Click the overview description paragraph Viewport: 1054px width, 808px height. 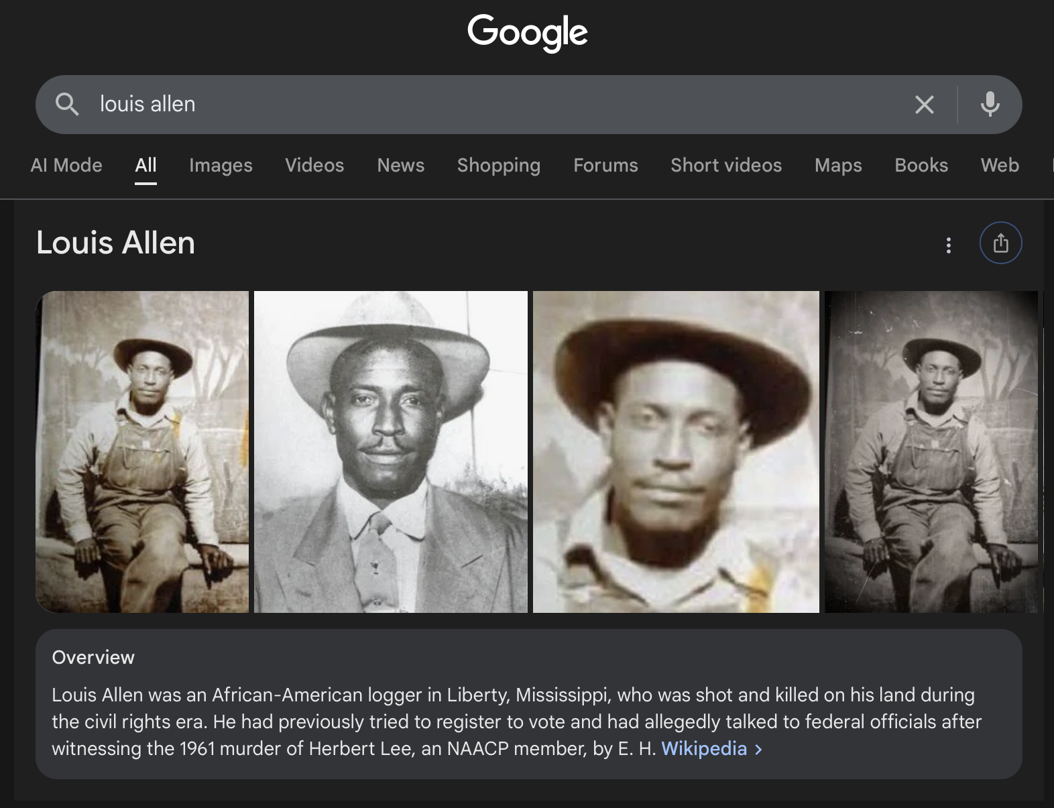pos(516,722)
